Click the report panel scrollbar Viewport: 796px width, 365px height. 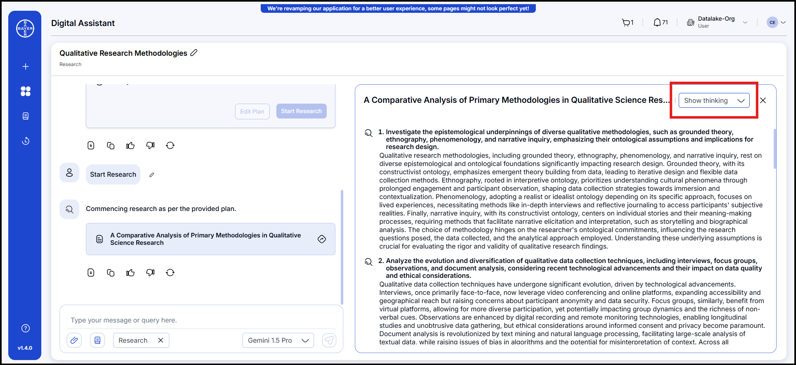(775, 149)
